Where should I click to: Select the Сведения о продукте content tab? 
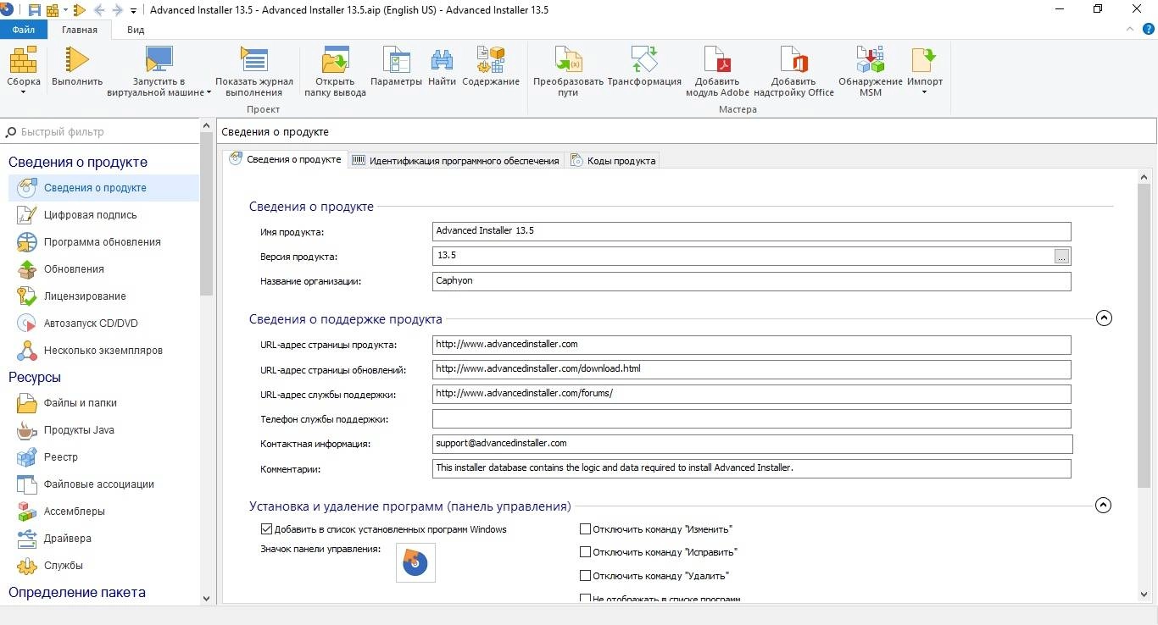285,159
